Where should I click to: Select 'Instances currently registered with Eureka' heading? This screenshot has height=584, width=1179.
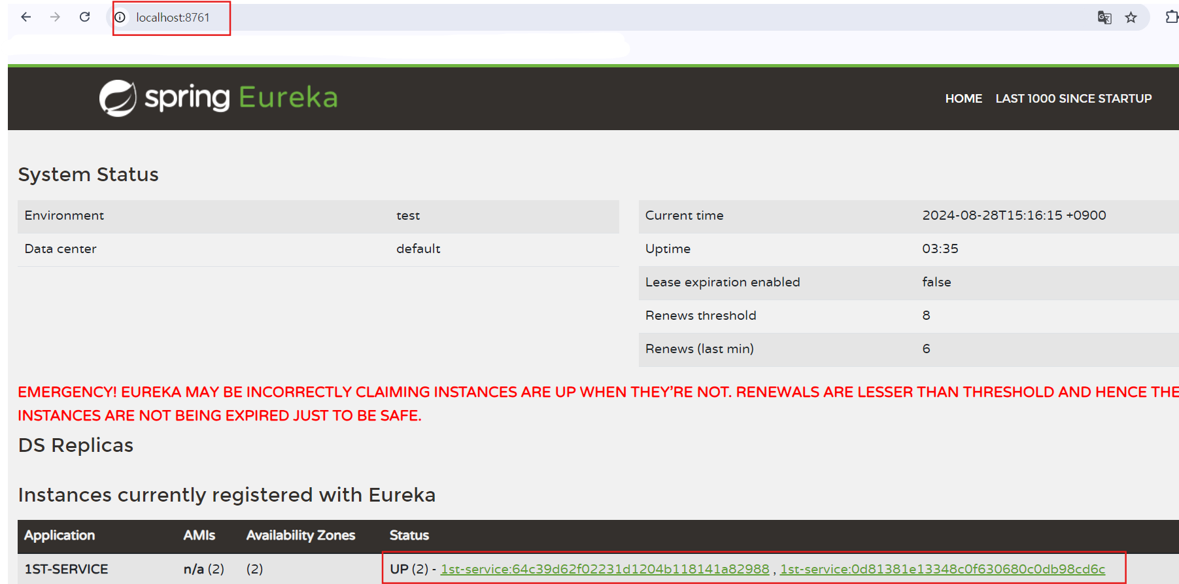click(227, 495)
